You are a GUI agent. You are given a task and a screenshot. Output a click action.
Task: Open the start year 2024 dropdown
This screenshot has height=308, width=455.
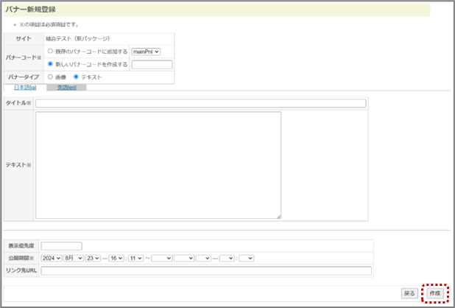pos(52,258)
